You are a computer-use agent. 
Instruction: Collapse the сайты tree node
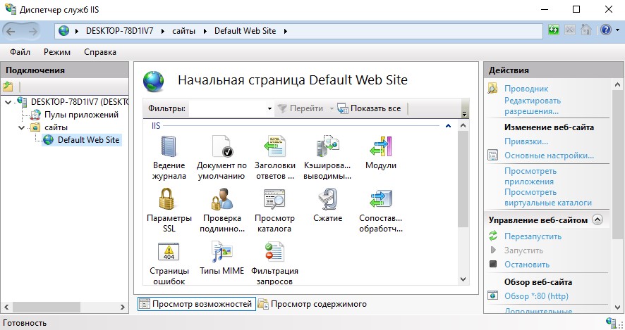tap(22, 127)
